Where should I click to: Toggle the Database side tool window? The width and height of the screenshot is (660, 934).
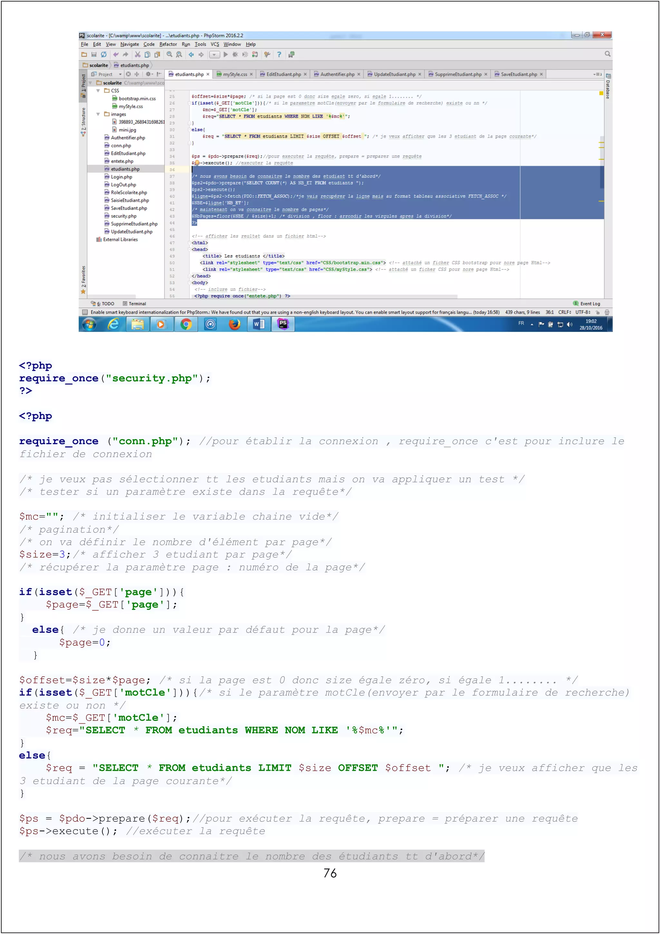point(608,86)
